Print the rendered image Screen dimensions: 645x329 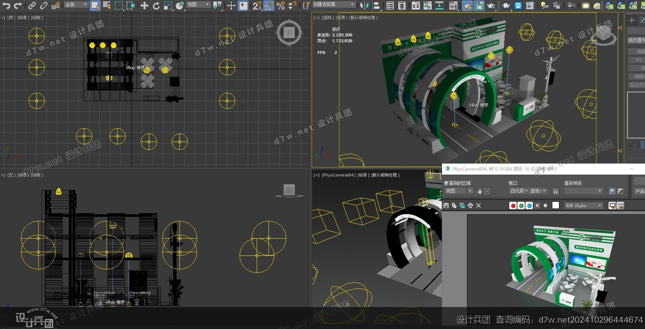point(470,206)
